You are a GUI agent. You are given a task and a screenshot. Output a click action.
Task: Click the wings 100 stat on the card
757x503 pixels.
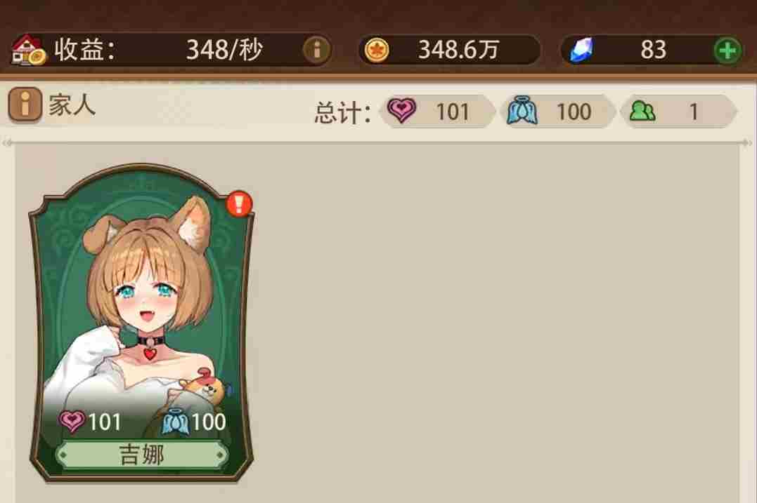coord(193,422)
